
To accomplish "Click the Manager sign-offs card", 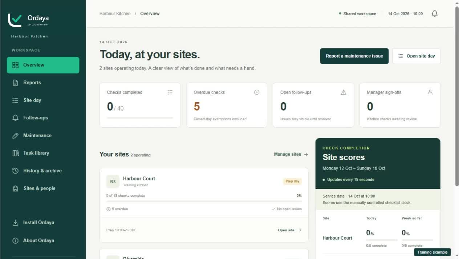I will tap(400, 105).
